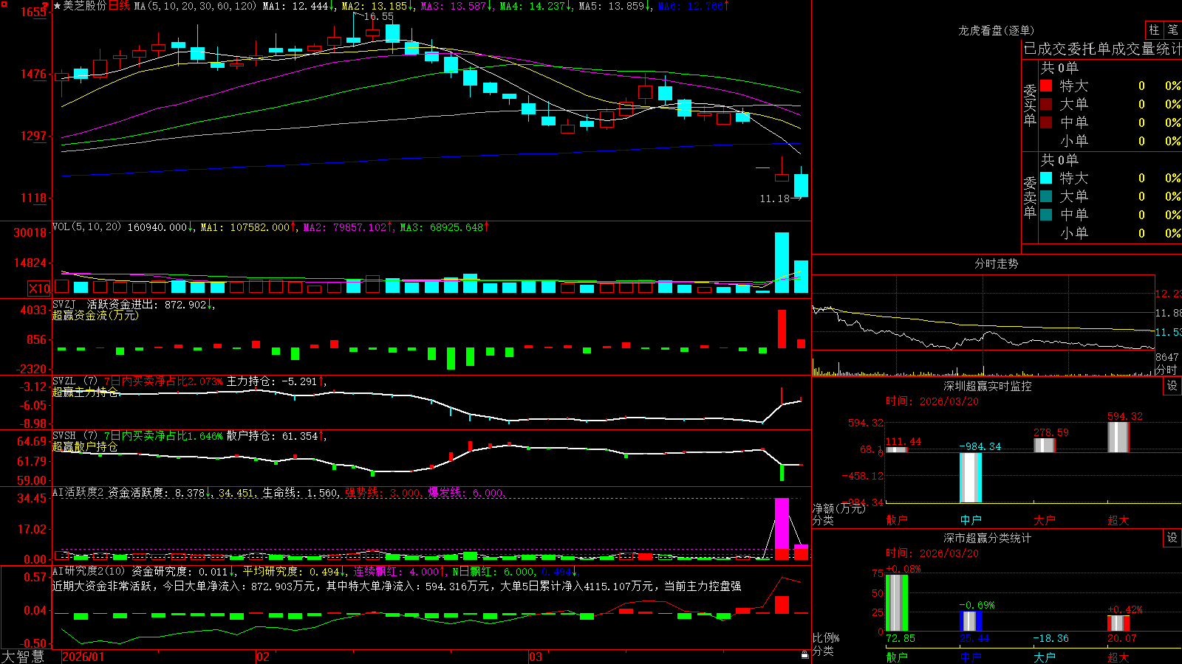The width and height of the screenshot is (1182, 664).
Task: Click the 深圳超赢实时监控 panel title
Action: [x=987, y=386]
